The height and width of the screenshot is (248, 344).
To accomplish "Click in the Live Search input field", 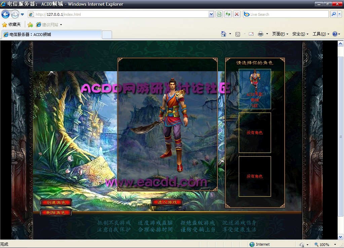I will pyautogui.click(x=285, y=14).
